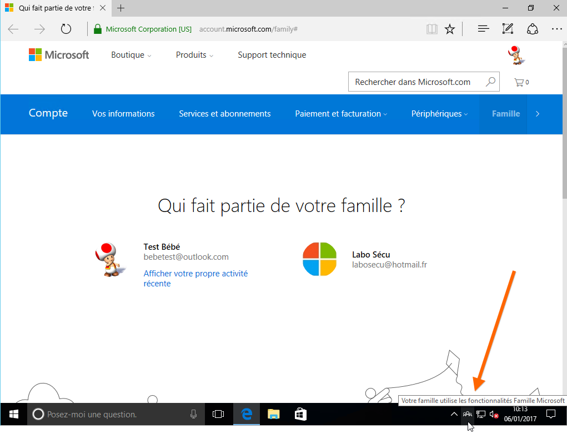Open the Edge Hub icon
Screen dimensions: 567x439
(x=483, y=29)
